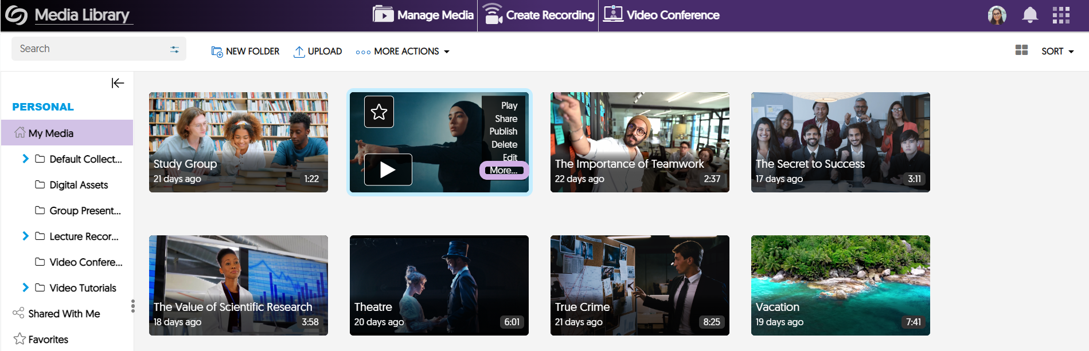The width and height of the screenshot is (1089, 351).
Task: Open the search filter options icon
Action: click(174, 49)
